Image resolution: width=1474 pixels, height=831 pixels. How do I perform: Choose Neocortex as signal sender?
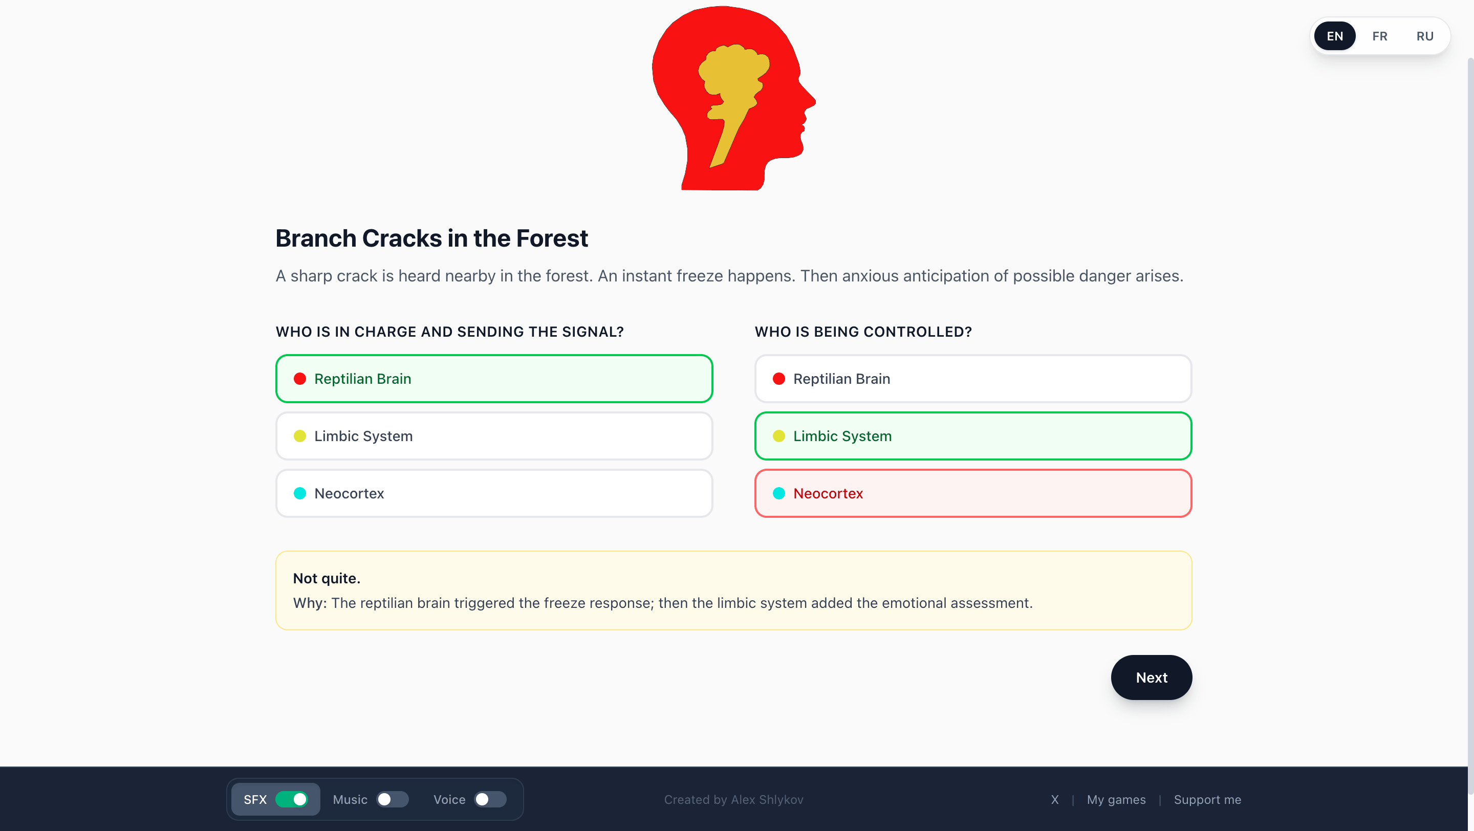coord(494,493)
